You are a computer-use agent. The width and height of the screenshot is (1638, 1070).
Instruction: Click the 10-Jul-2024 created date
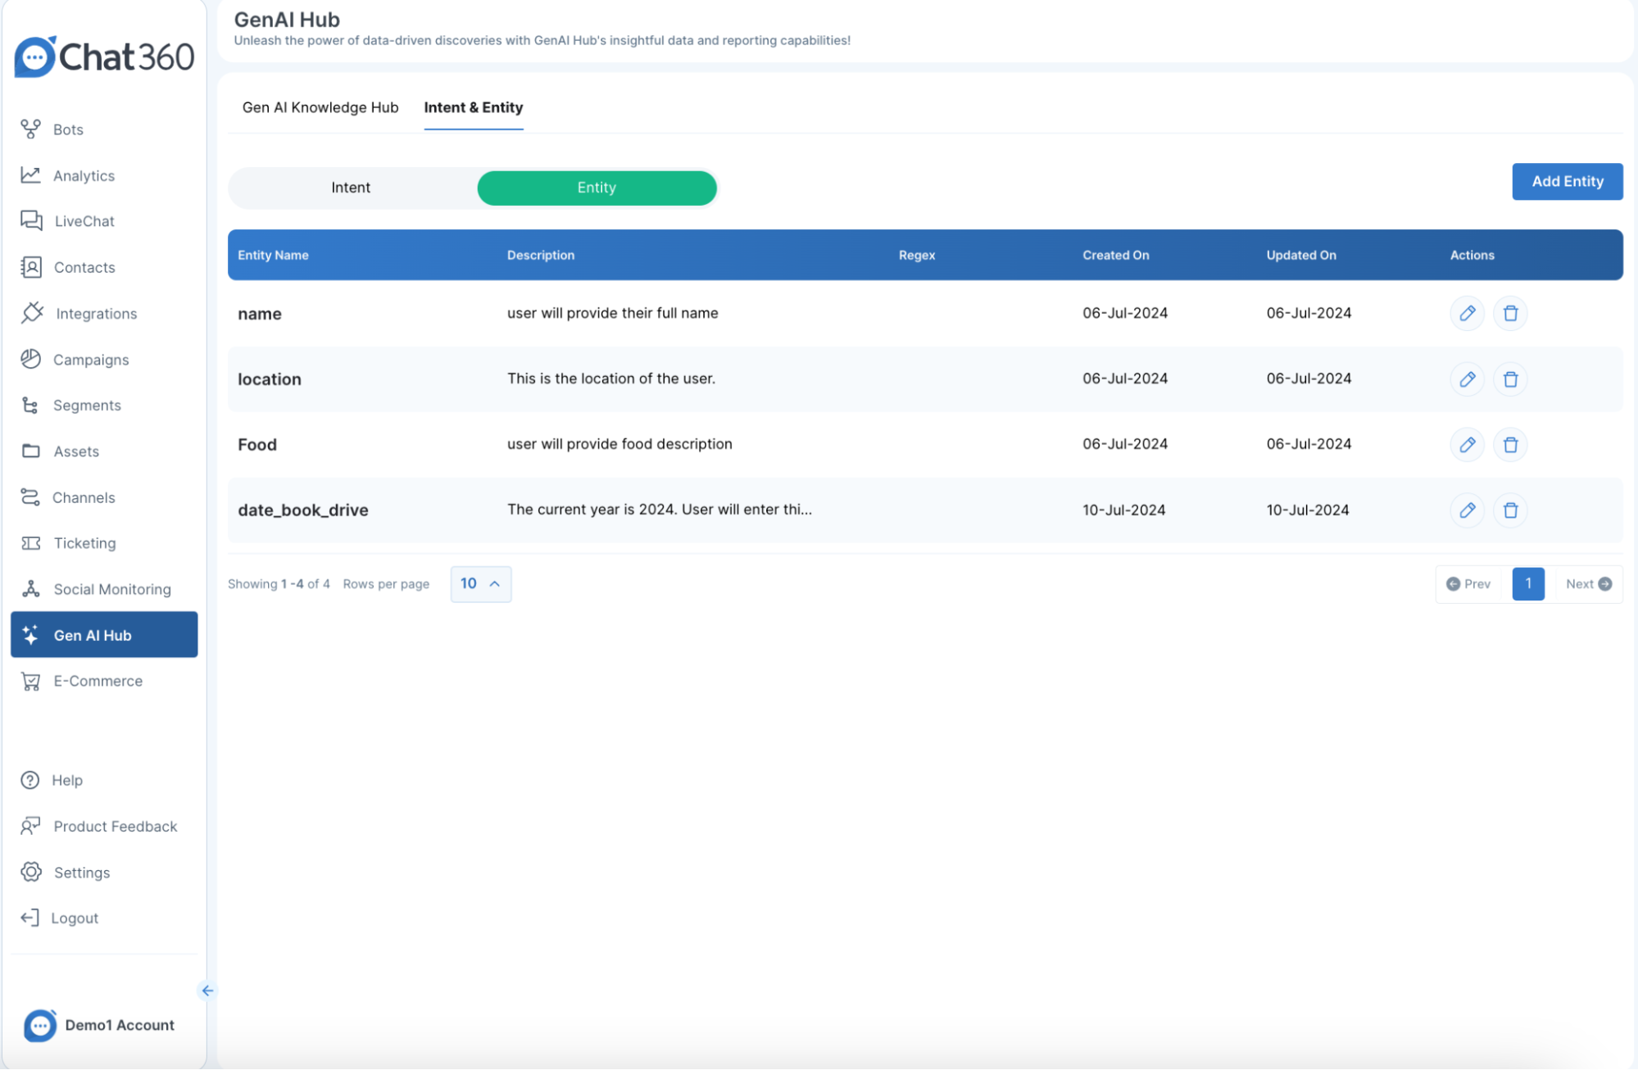pyautogui.click(x=1124, y=510)
